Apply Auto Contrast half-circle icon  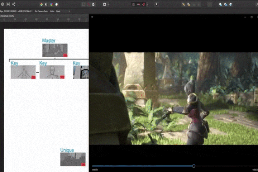(46, 4)
